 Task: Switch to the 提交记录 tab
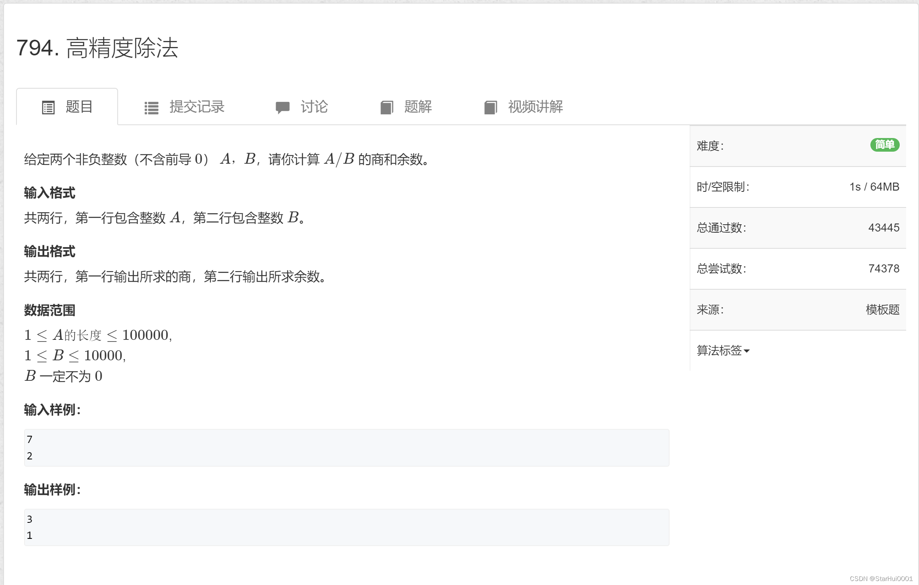tap(196, 107)
